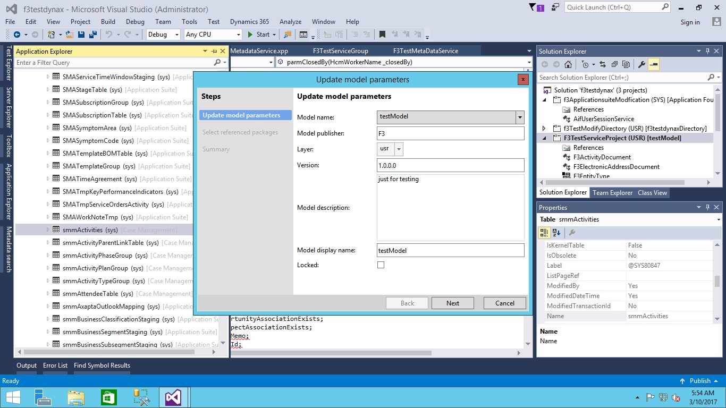
Task: Open the Layer usr dropdown
Action: (x=399, y=149)
